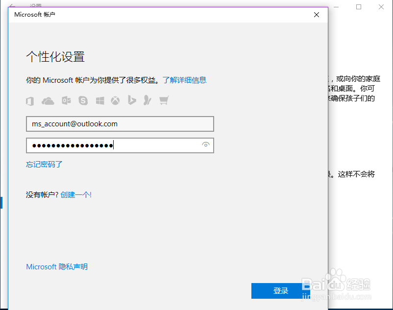Click the 登录 sign-in button
Image resolution: width=393 pixels, height=310 pixels.
281,291
